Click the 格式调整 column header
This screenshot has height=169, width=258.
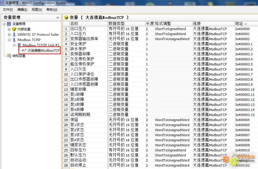tap(173, 24)
